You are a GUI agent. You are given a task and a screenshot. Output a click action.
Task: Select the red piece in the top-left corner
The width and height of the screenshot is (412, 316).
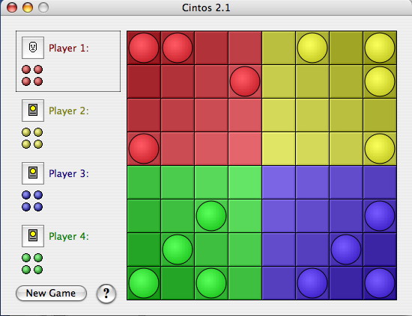click(144, 48)
